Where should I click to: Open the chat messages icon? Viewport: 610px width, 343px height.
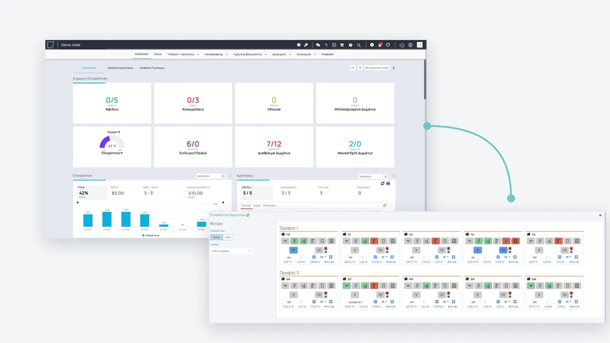coord(318,45)
